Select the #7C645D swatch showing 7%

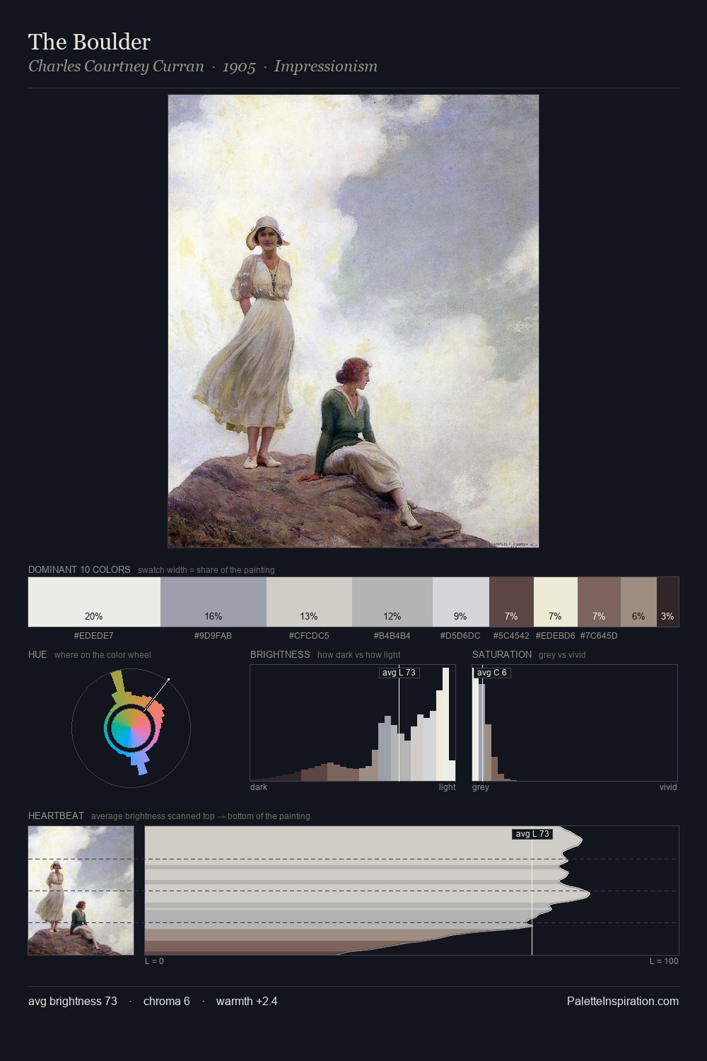[x=599, y=602]
